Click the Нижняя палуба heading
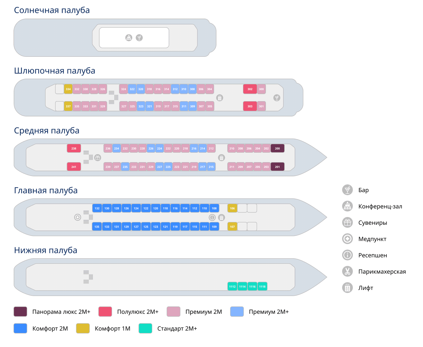 (x=46, y=250)
